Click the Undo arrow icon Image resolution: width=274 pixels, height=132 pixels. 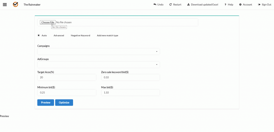(155, 5)
